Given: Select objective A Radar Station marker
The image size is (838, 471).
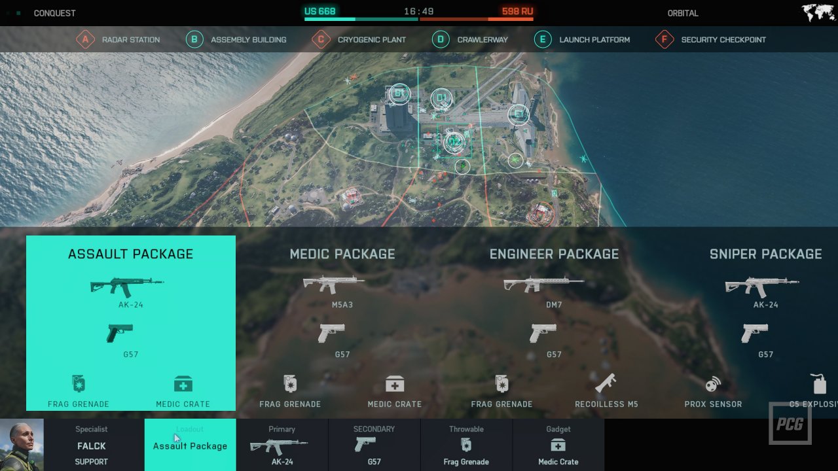Looking at the screenshot, I should (84, 39).
